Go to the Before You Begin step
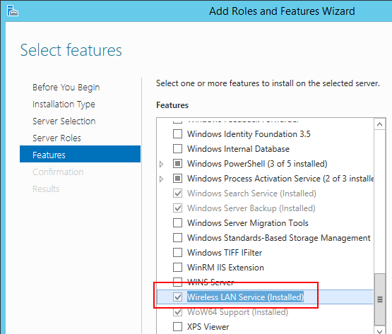Image resolution: width=392 pixels, height=334 pixels. click(66, 88)
